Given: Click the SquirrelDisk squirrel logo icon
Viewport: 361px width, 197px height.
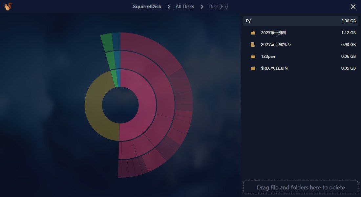Looking at the screenshot, I should point(8,7).
